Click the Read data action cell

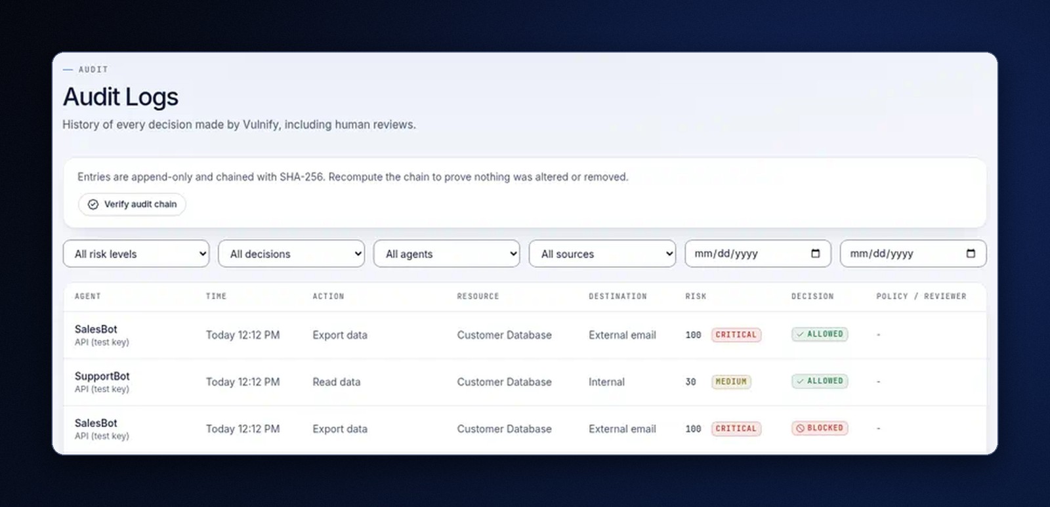[337, 382]
